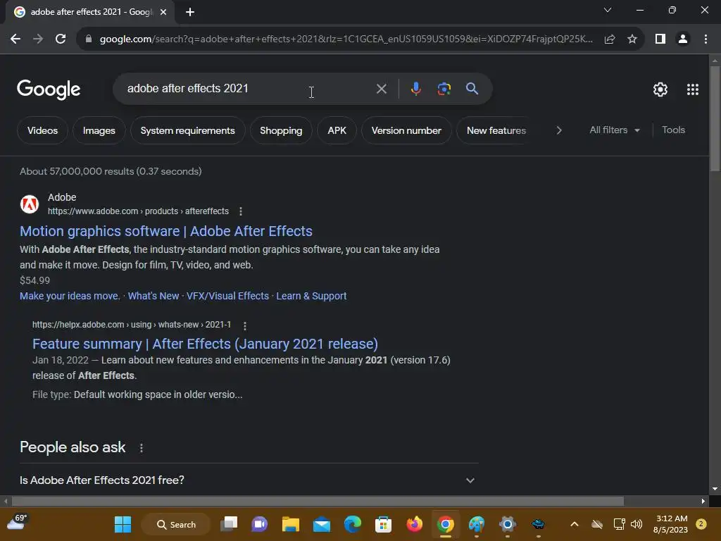Click the forward navigation arrow
The height and width of the screenshot is (541, 721).
point(38,39)
